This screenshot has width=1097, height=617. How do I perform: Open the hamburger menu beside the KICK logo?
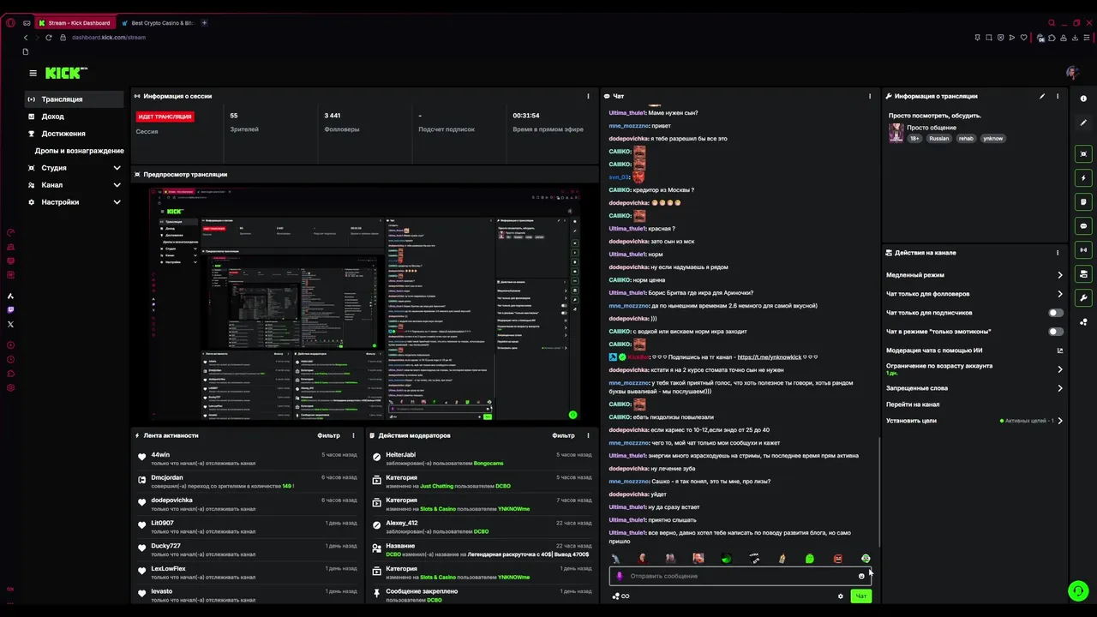click(33, 74)
